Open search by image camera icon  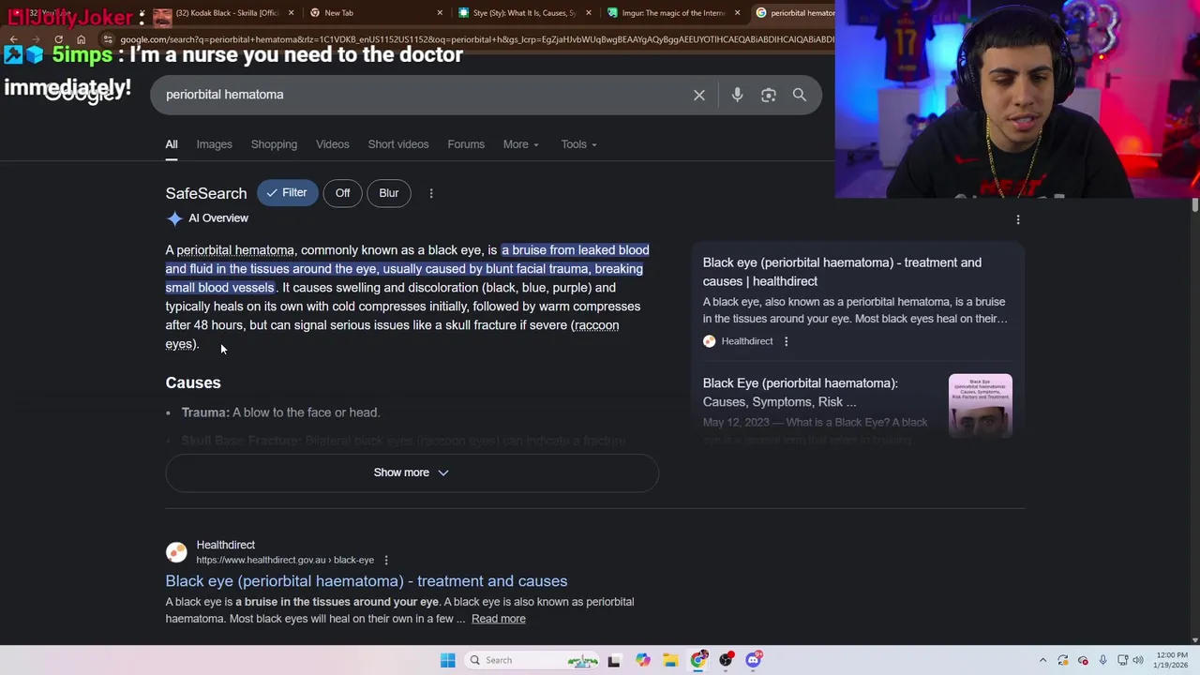[x=769, y=95]
